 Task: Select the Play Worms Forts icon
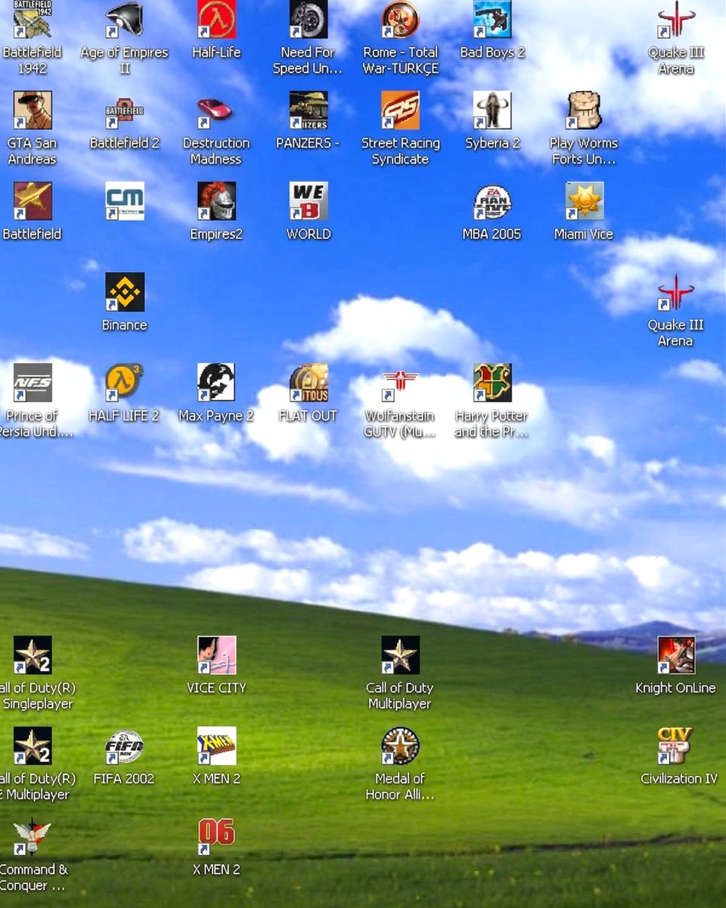click(x=584, y=110)
